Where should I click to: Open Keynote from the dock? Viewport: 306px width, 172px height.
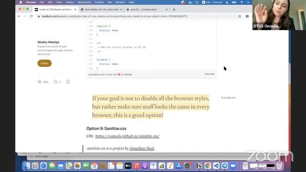pyautogui.click(x=153, y=166)
